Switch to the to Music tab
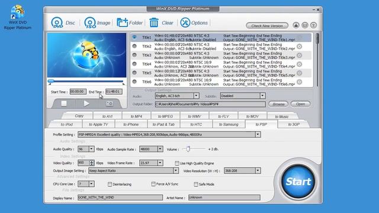The width and height of the screenshot is (379, 213). (x=282, y=117)
